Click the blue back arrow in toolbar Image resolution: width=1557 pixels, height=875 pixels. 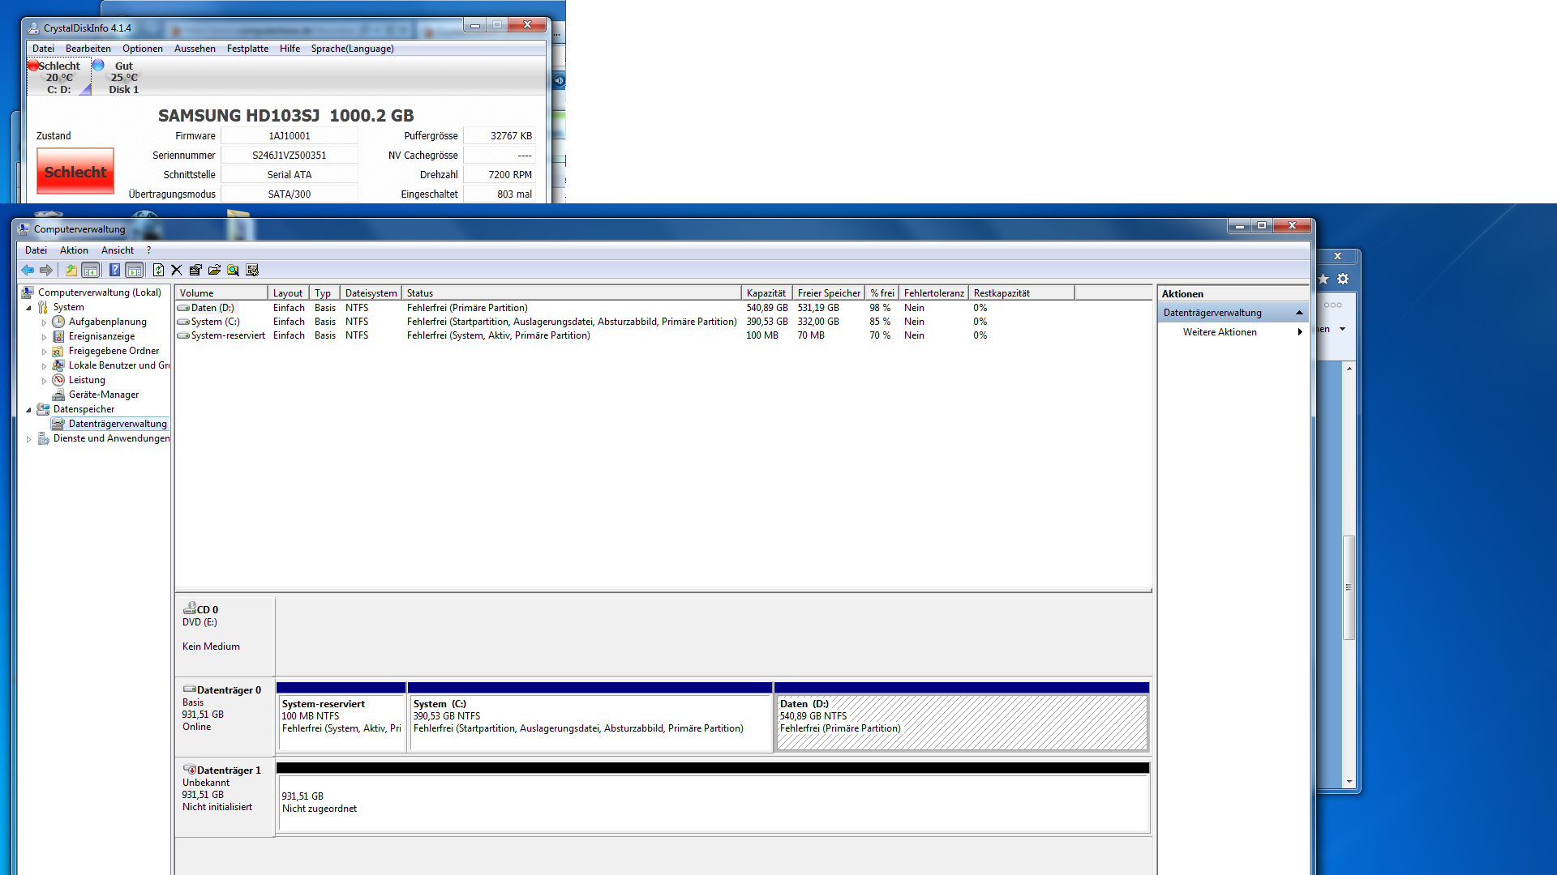[28, 270]
